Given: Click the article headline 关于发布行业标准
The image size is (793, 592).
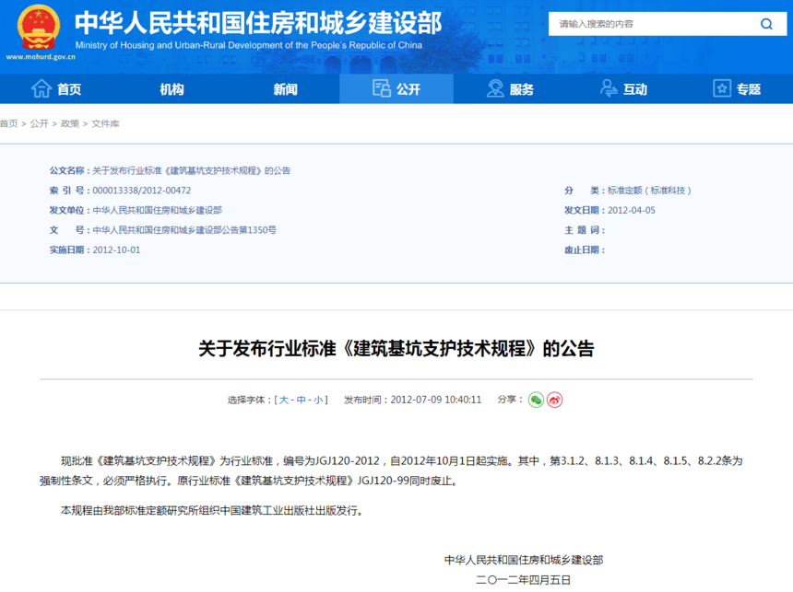Looking at the screenshot, I should click(x=396, y=349).
